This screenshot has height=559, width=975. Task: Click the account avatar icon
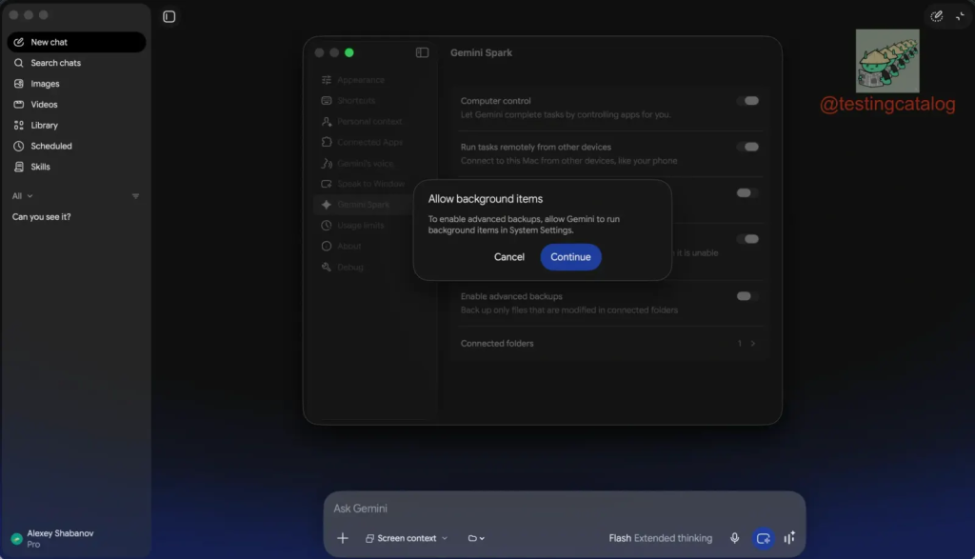click(x=17, y=538)
